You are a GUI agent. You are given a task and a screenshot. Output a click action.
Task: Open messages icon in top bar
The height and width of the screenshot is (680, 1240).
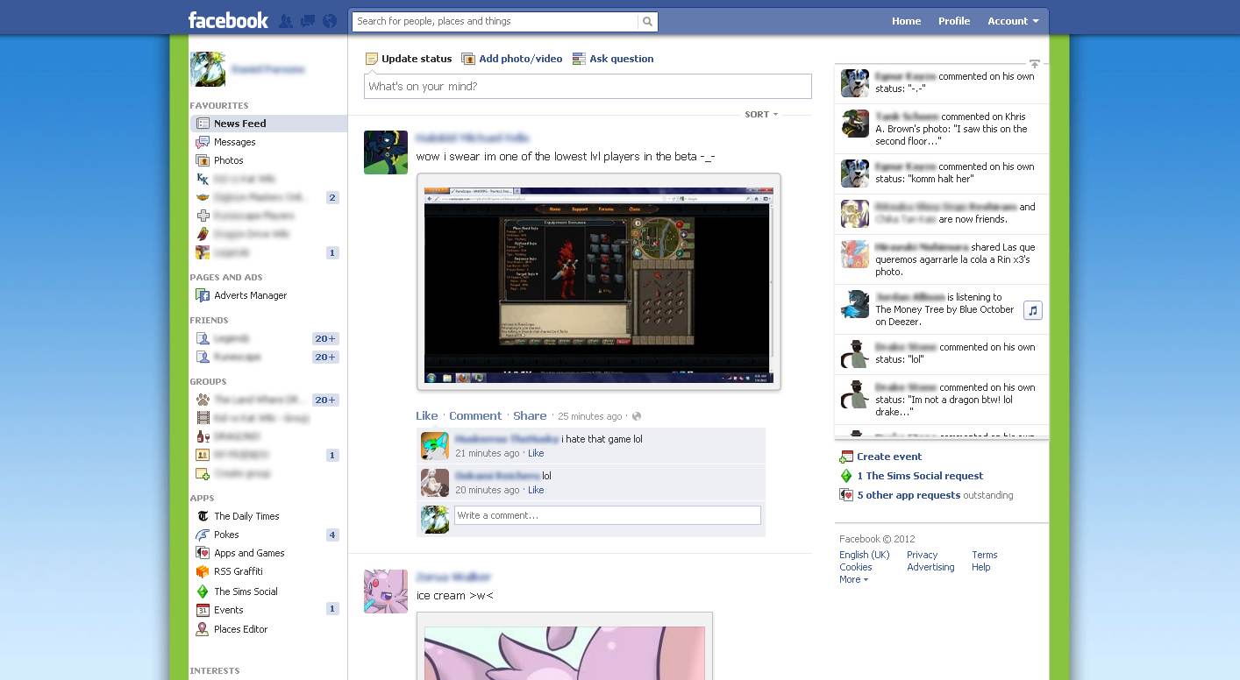tap(308, 21)
